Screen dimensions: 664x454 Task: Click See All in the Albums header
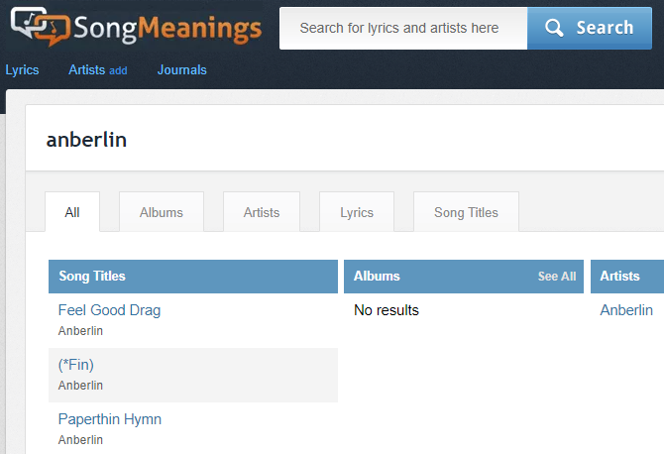pos(556,277)
